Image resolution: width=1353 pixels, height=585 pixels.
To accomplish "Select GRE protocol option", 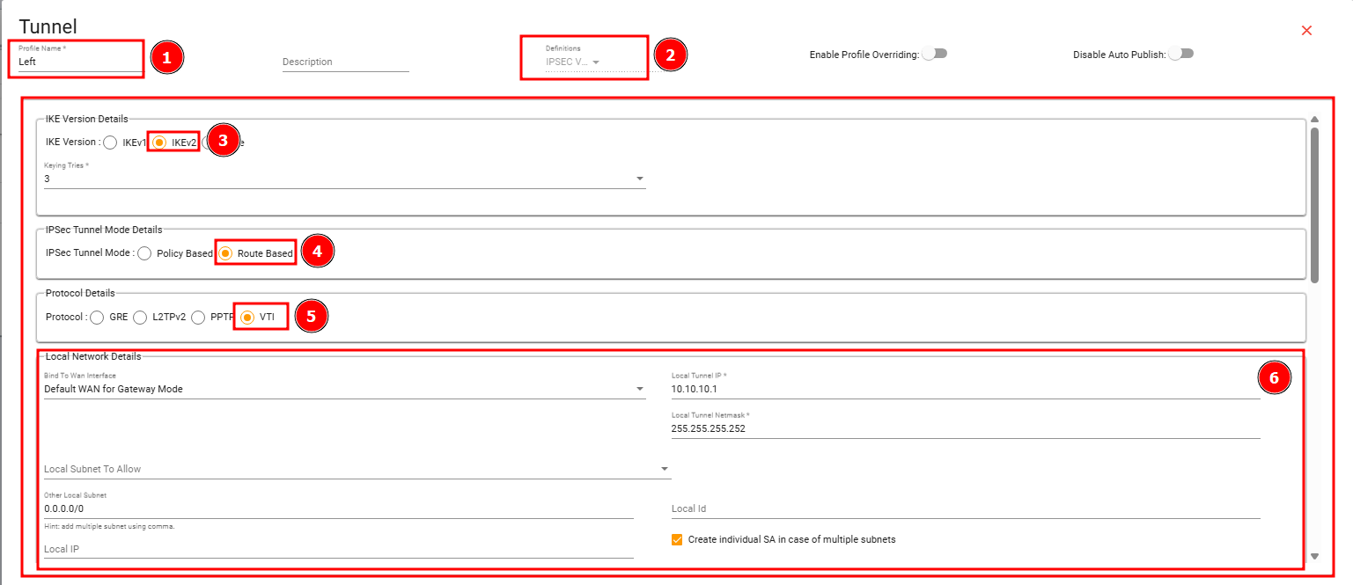I will tap(97, 318).
